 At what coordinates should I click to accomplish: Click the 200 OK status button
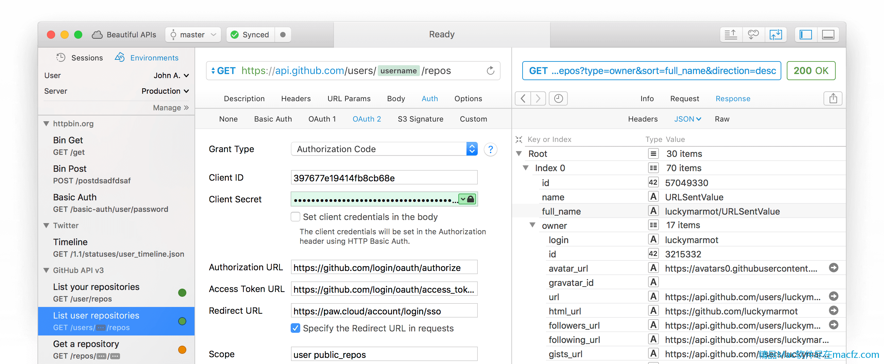click(811, 71)
